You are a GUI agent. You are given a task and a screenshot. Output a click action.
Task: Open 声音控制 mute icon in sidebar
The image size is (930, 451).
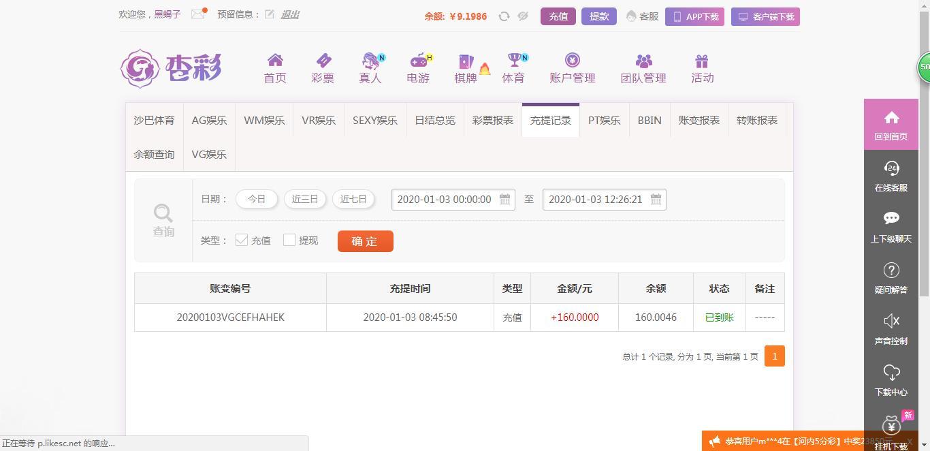click(x=891, y=329)
